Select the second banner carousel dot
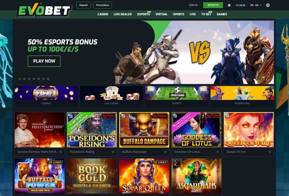 click(x=24, y=79)
